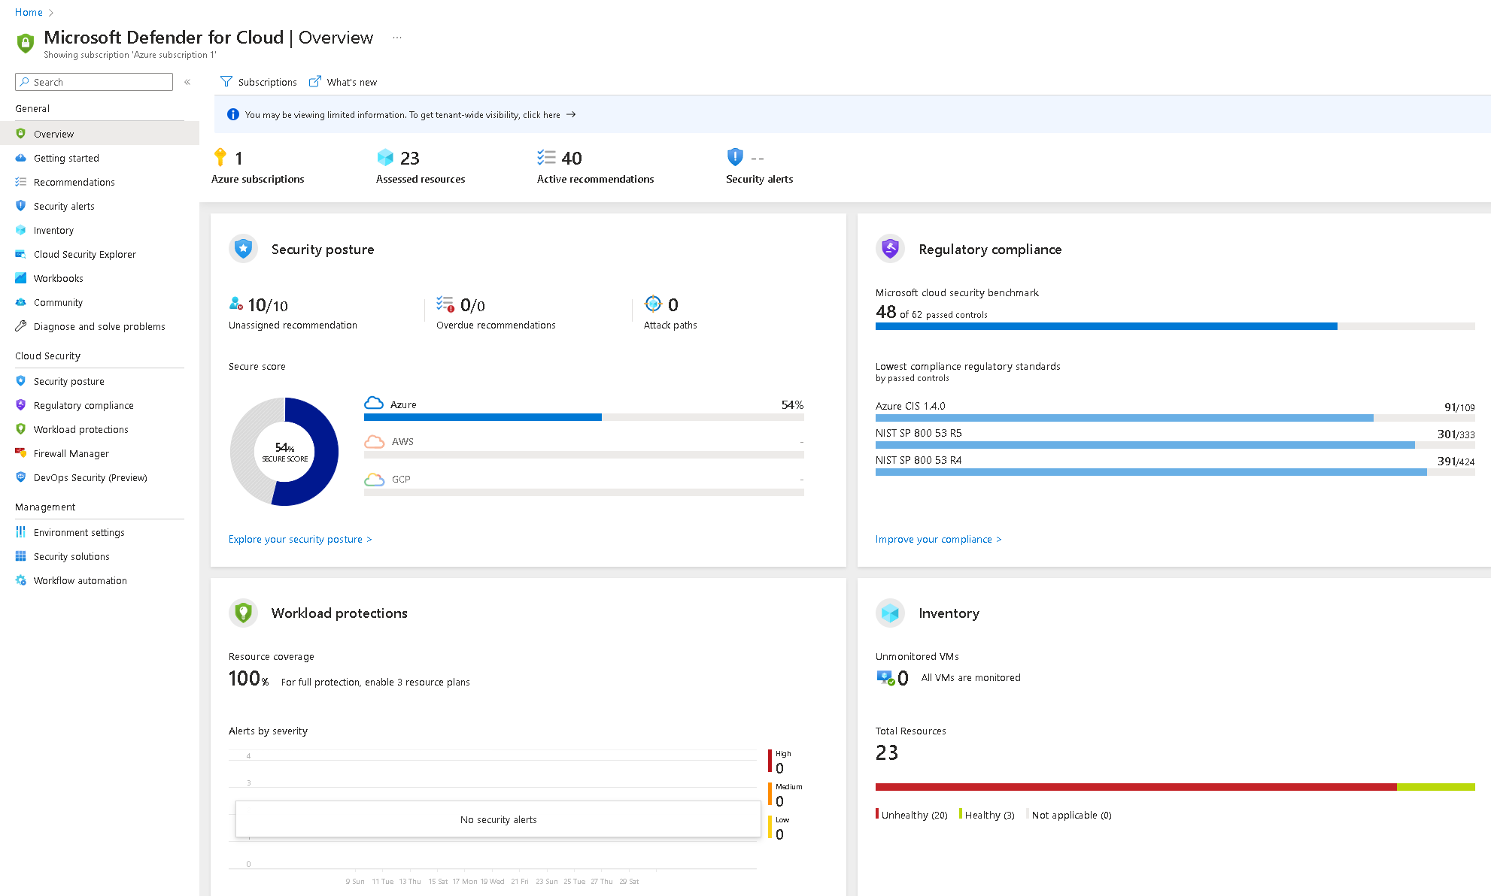
Task: Click the Active recommendations checklist icon
Action: click(546, 157)
